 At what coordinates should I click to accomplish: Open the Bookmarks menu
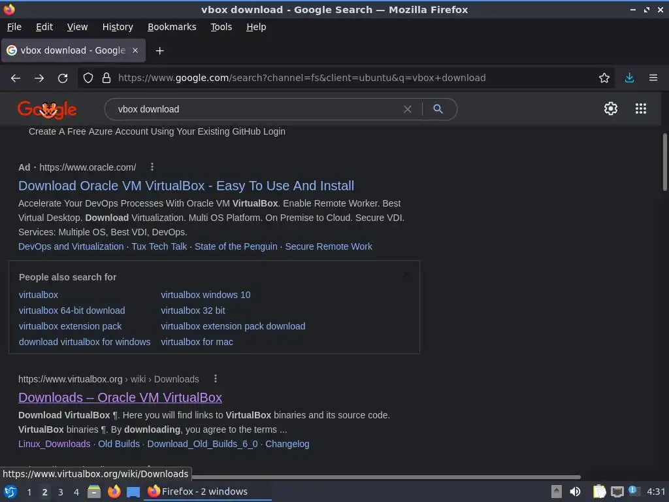click(x=172, y=27)
